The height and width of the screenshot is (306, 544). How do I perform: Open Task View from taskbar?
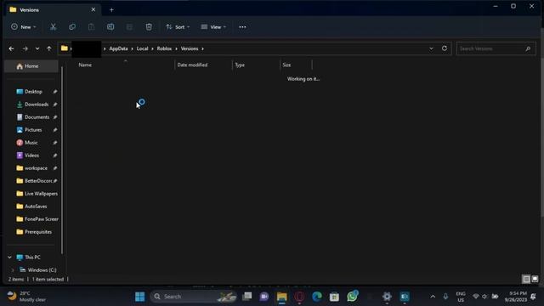247,297
